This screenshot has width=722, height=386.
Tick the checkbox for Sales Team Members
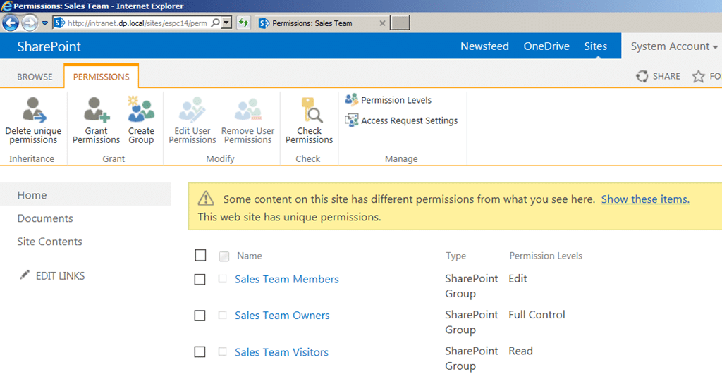(x=200, y=279)
